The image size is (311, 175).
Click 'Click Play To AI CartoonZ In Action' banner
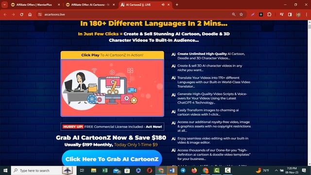click(112, 55)
